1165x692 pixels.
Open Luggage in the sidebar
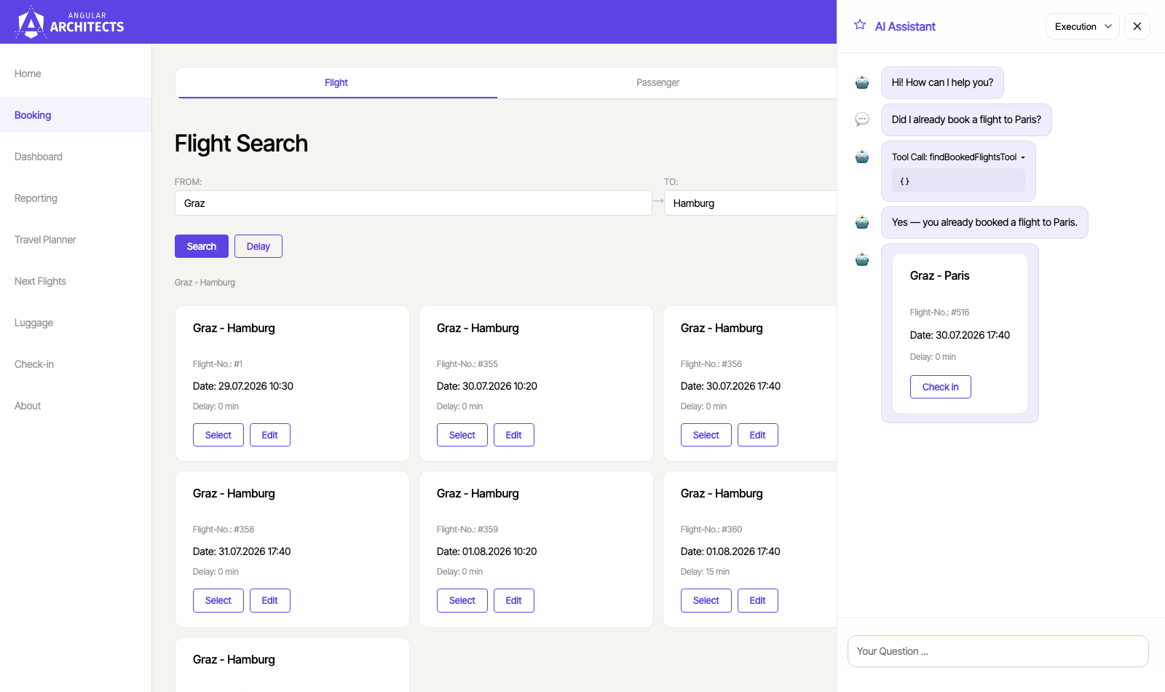76,323
